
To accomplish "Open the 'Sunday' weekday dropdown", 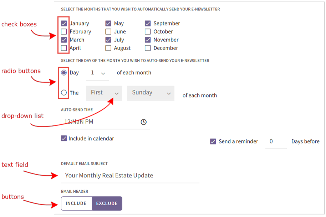I will tap(151, 93).
